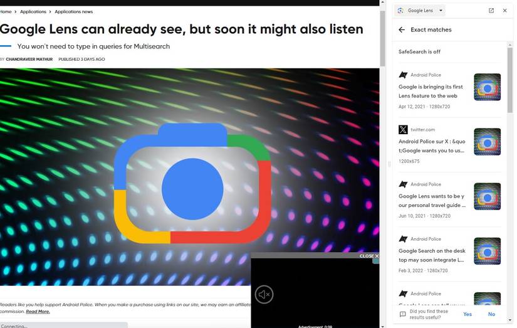Open 'Google is bringing its first Lens feature' result

click(431, 92)
